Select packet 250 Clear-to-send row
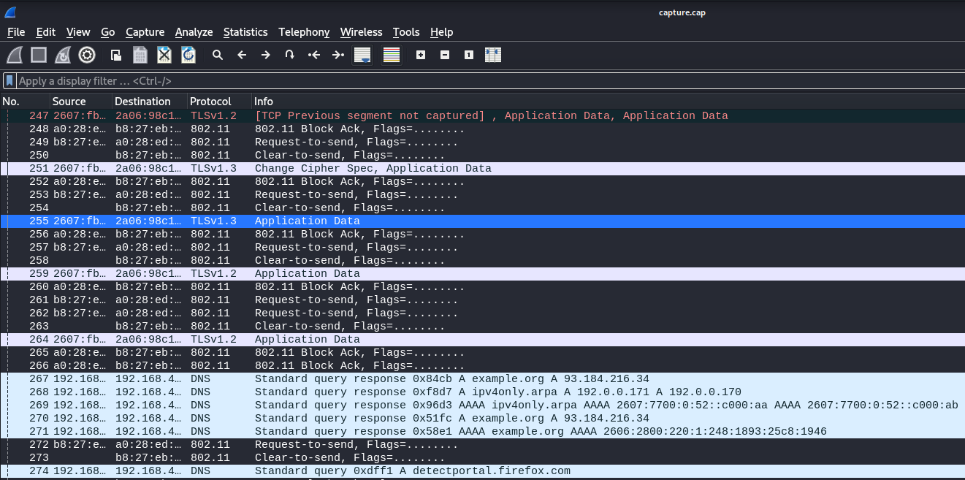965x480 pixels. pyautogui.click(x=482, y=155)
